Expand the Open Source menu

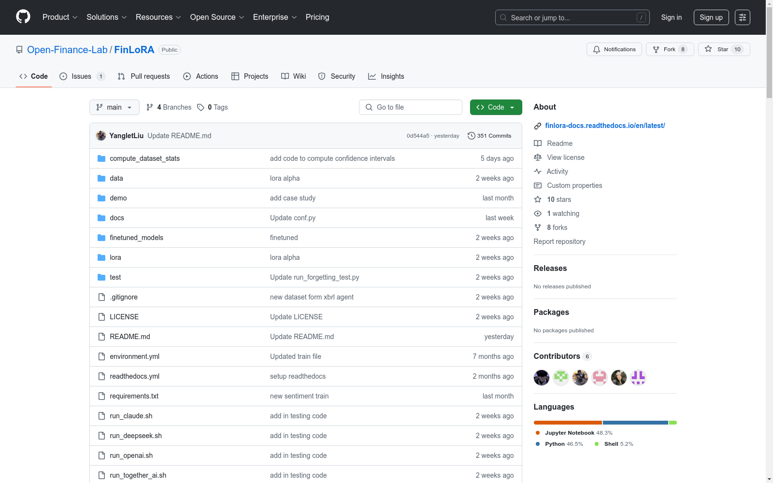[x=217, y=17]
